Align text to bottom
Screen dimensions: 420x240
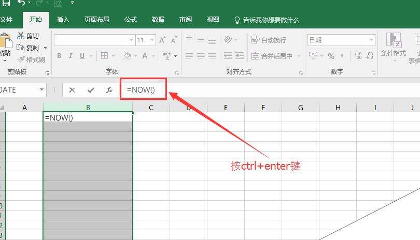(212, 41)
